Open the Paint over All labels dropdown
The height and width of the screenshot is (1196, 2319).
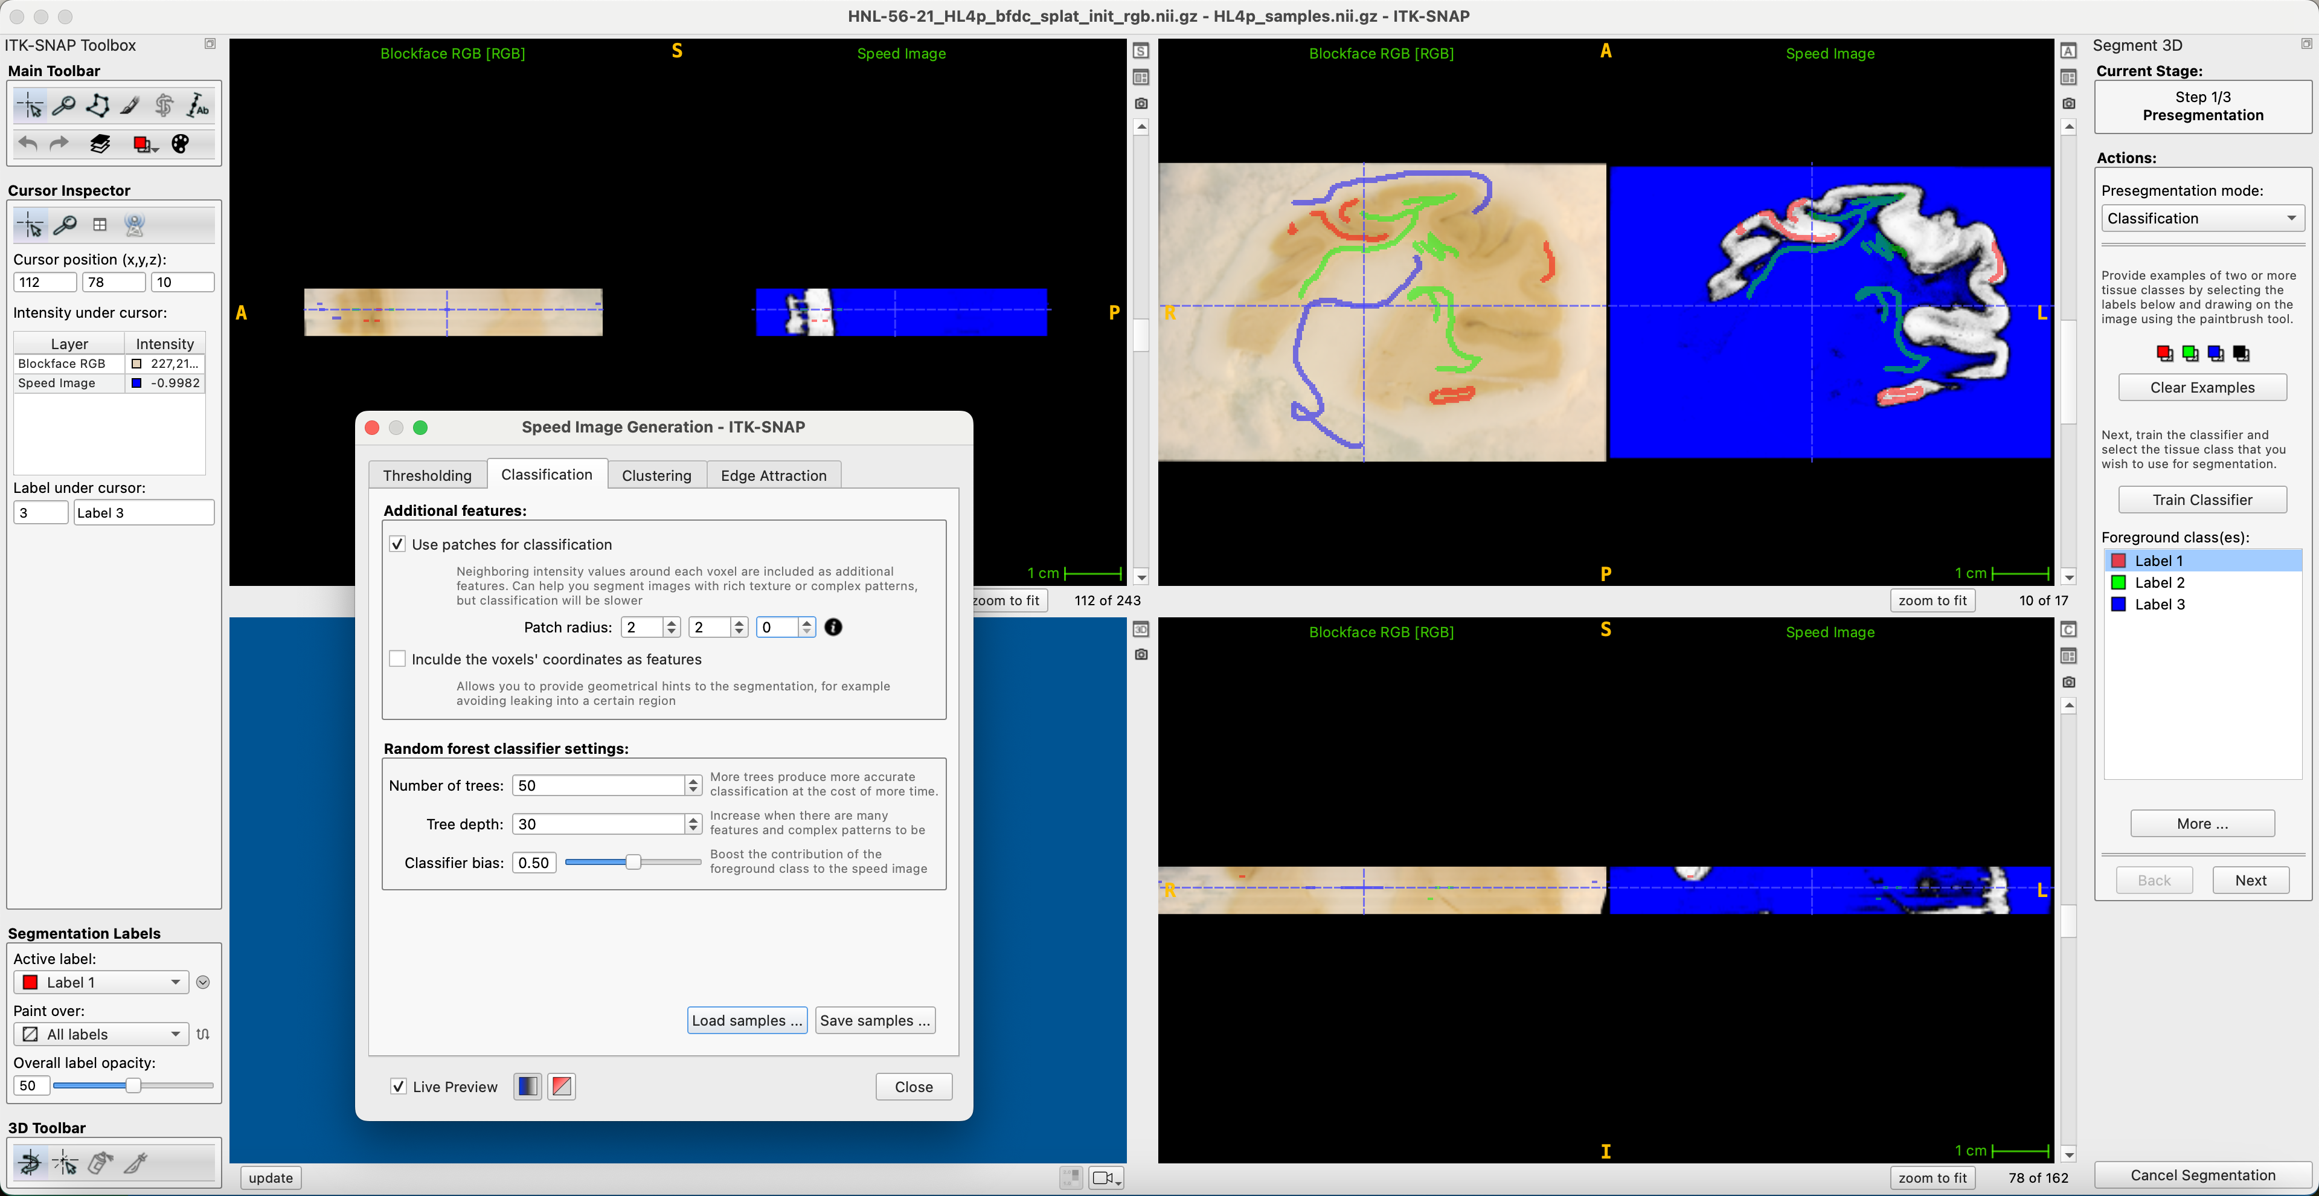coord(101,1035)
